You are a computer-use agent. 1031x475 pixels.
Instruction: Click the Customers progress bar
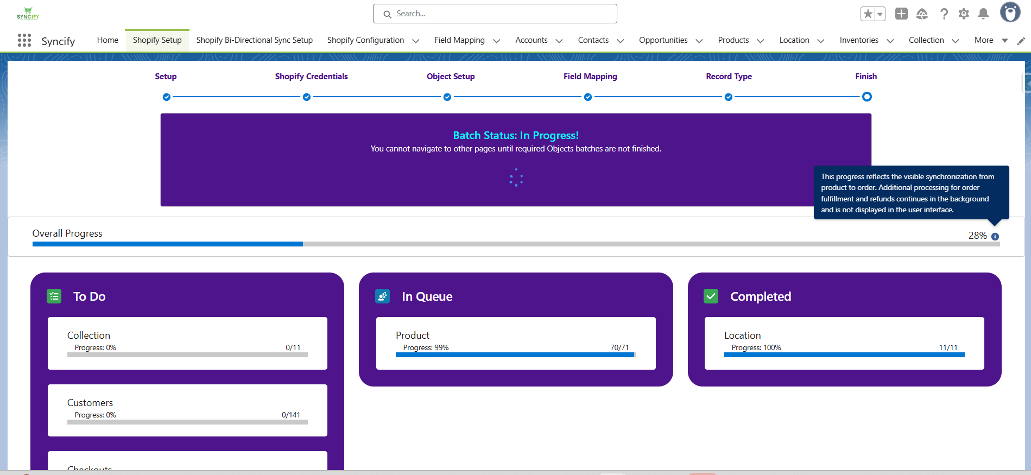[x=187, y=422]
